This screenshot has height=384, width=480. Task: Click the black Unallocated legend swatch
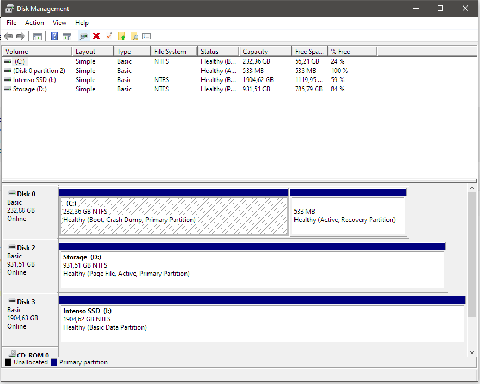[8, 362]
